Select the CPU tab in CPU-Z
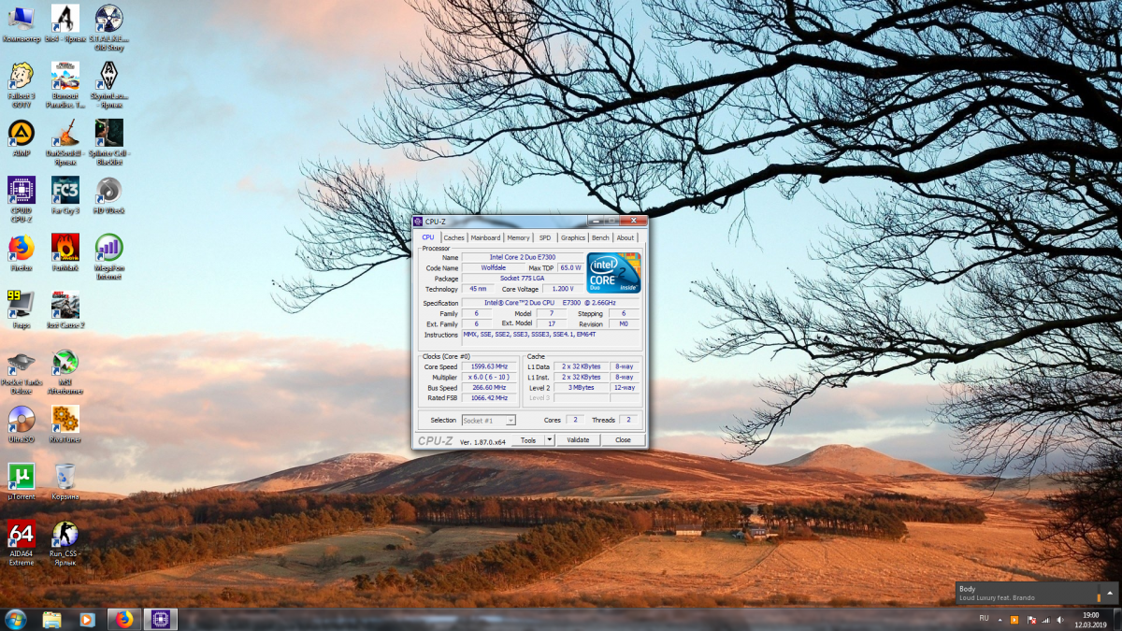 click(x=428, y=237)
